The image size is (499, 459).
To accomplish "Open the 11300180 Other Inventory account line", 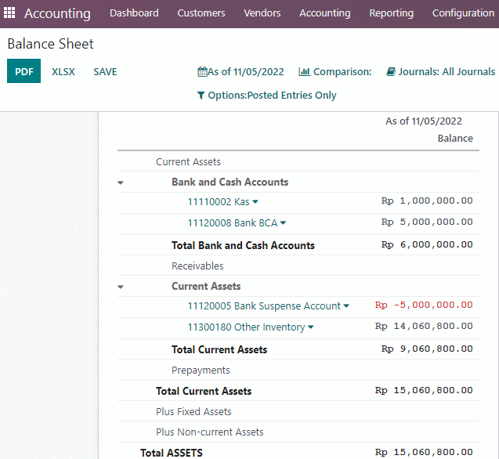I will (x=246, y=327).
